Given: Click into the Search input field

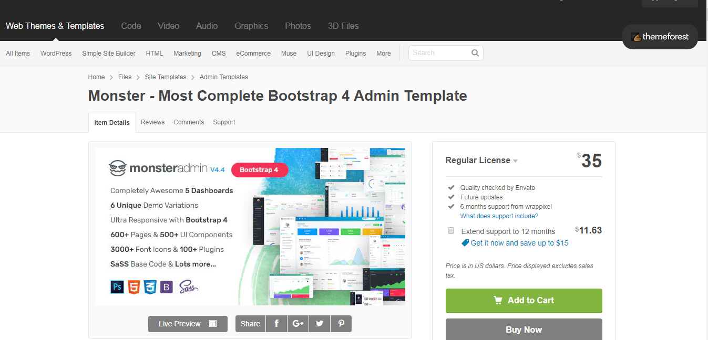Looking at the screenshot, I should coord(440,53).
